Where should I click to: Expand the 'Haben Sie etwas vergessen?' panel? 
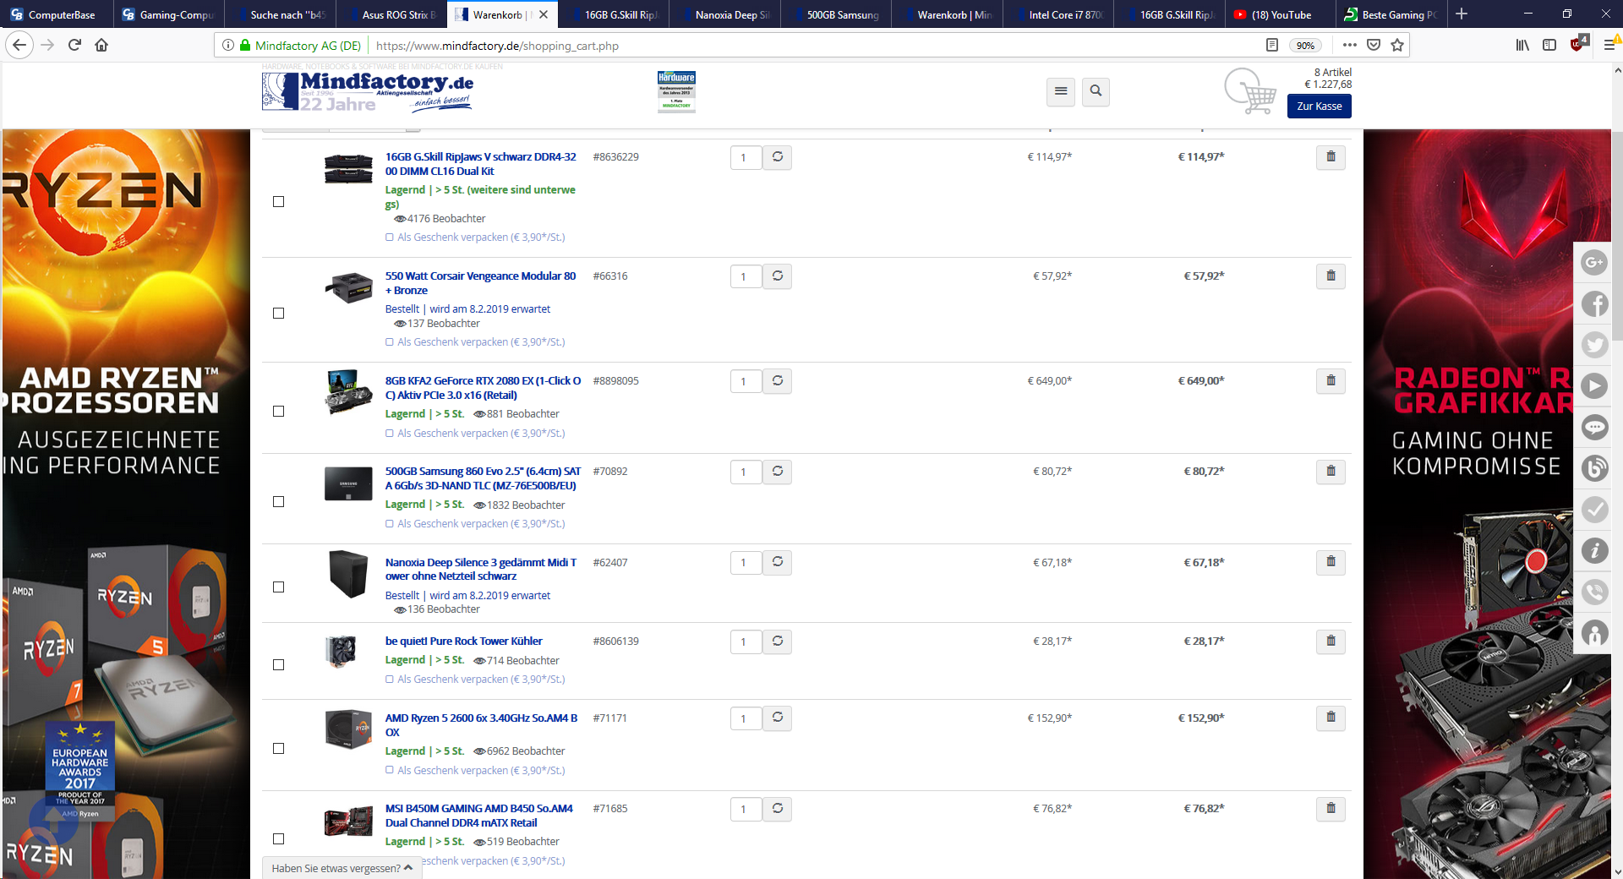click(x=342, y=868)
